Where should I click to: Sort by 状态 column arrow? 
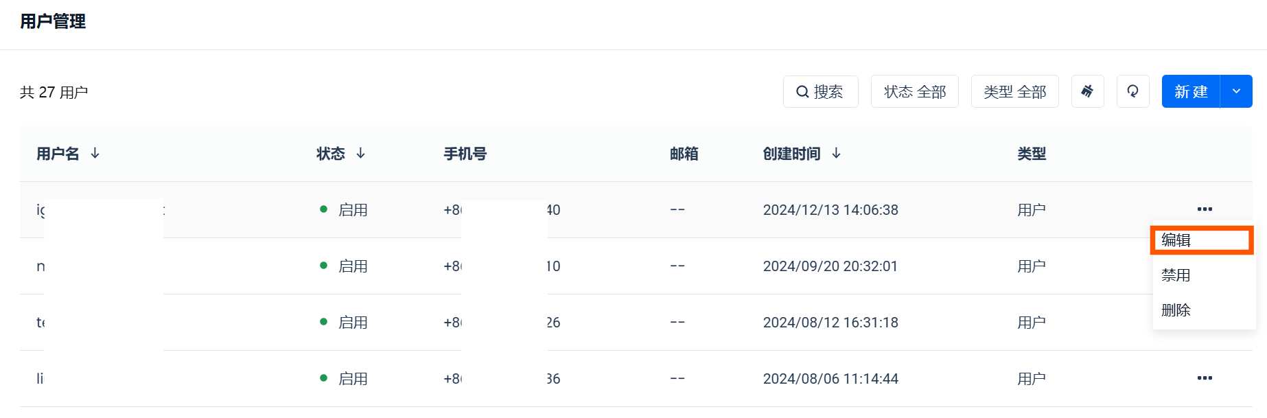coord(360,154)
